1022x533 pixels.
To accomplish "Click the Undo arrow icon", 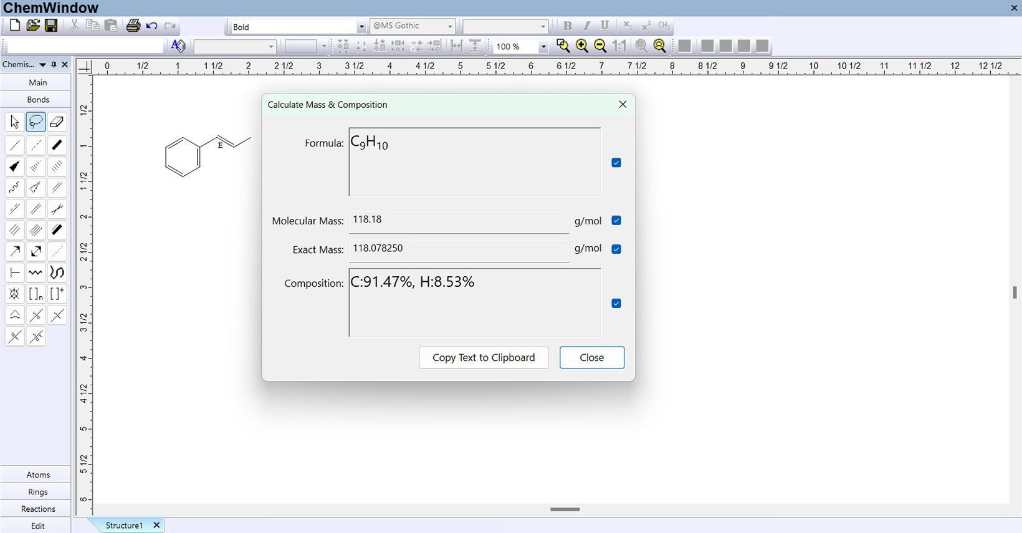I will [151, 26].
